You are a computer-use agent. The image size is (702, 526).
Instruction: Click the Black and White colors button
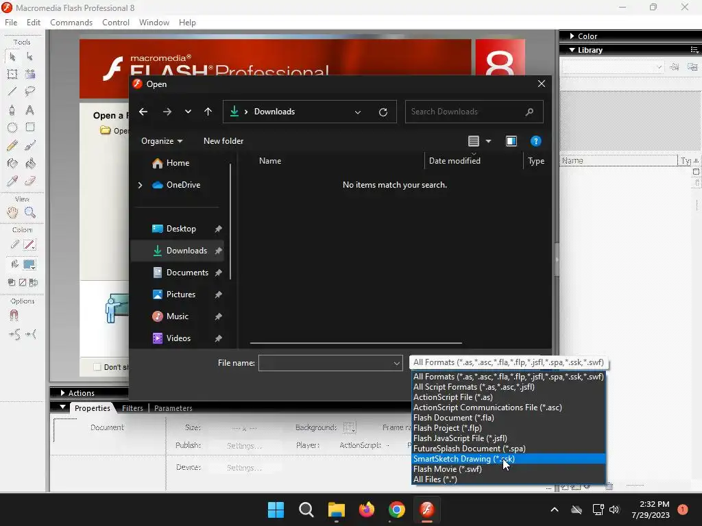tap(12, 282)
